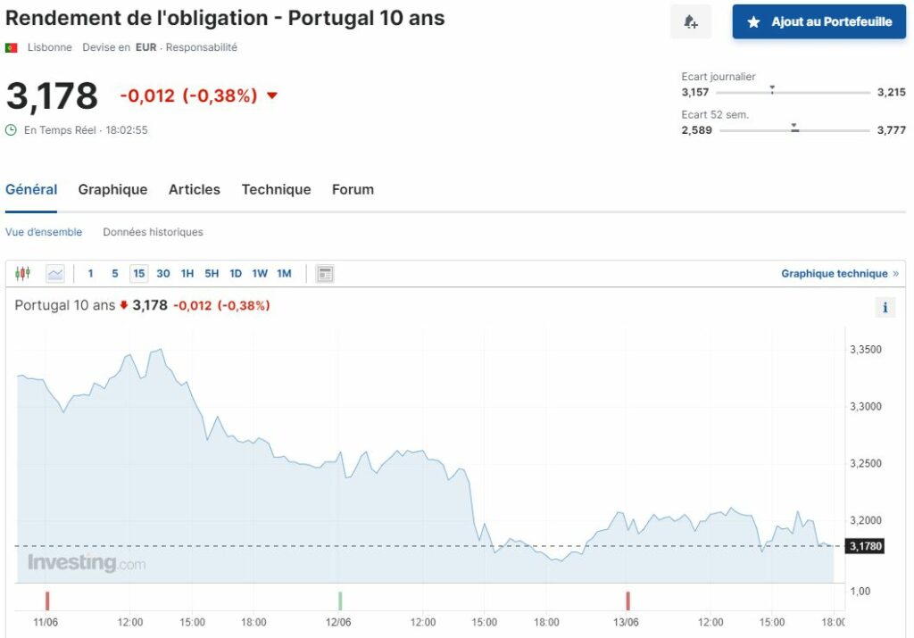Click the green event marker at 12/06
This screenshot has height=638, width=914.
pos(339,601)
